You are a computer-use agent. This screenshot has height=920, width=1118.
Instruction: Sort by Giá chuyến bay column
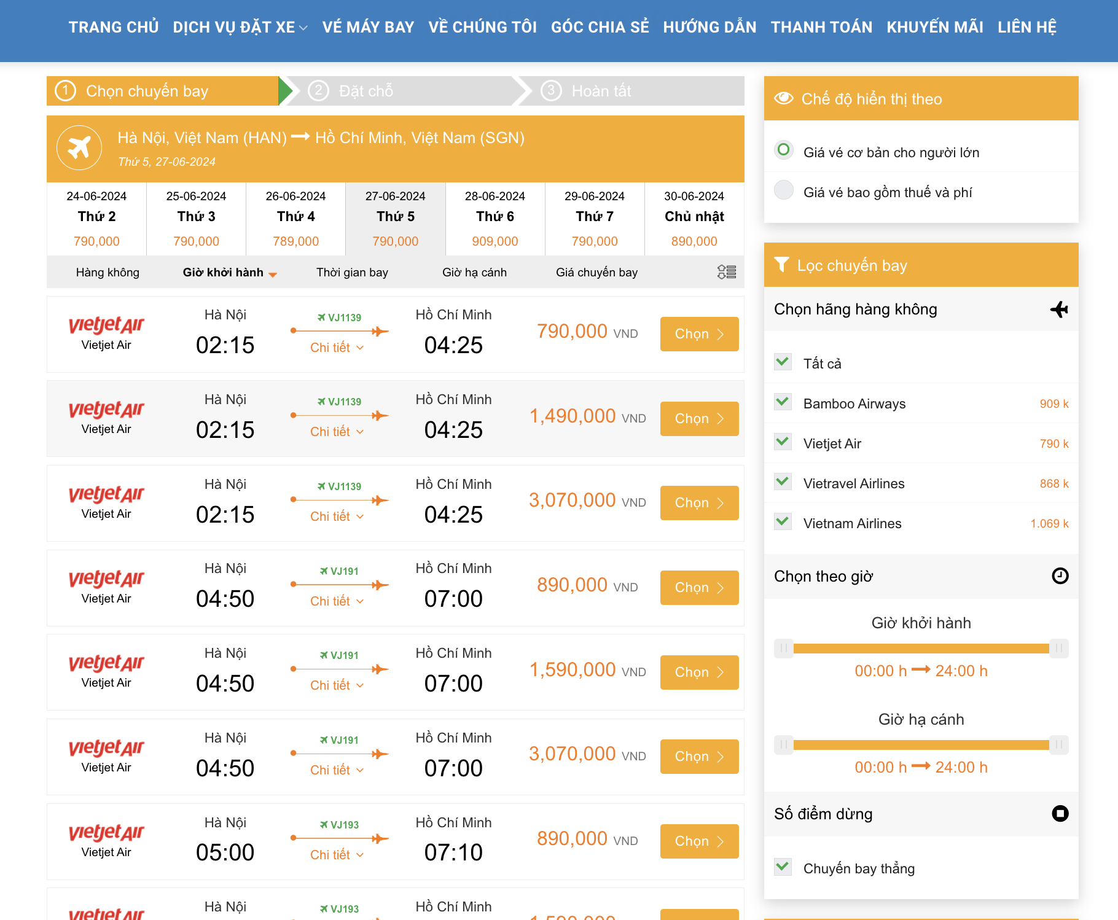(596, 273)
